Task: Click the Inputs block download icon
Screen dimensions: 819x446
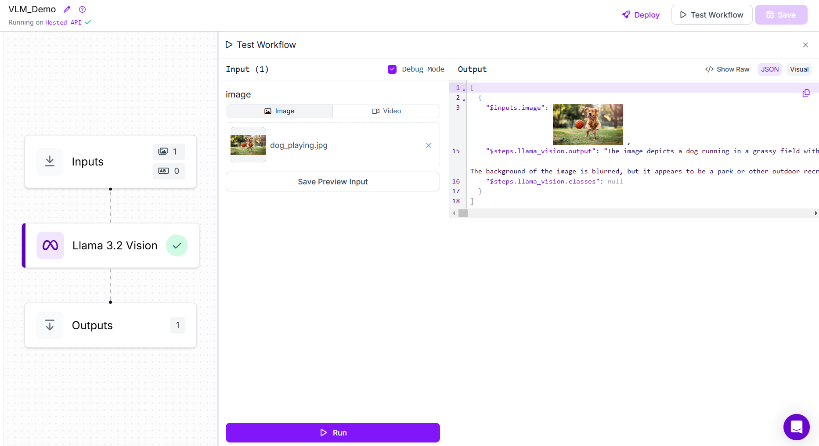Action: click(50, 162)
